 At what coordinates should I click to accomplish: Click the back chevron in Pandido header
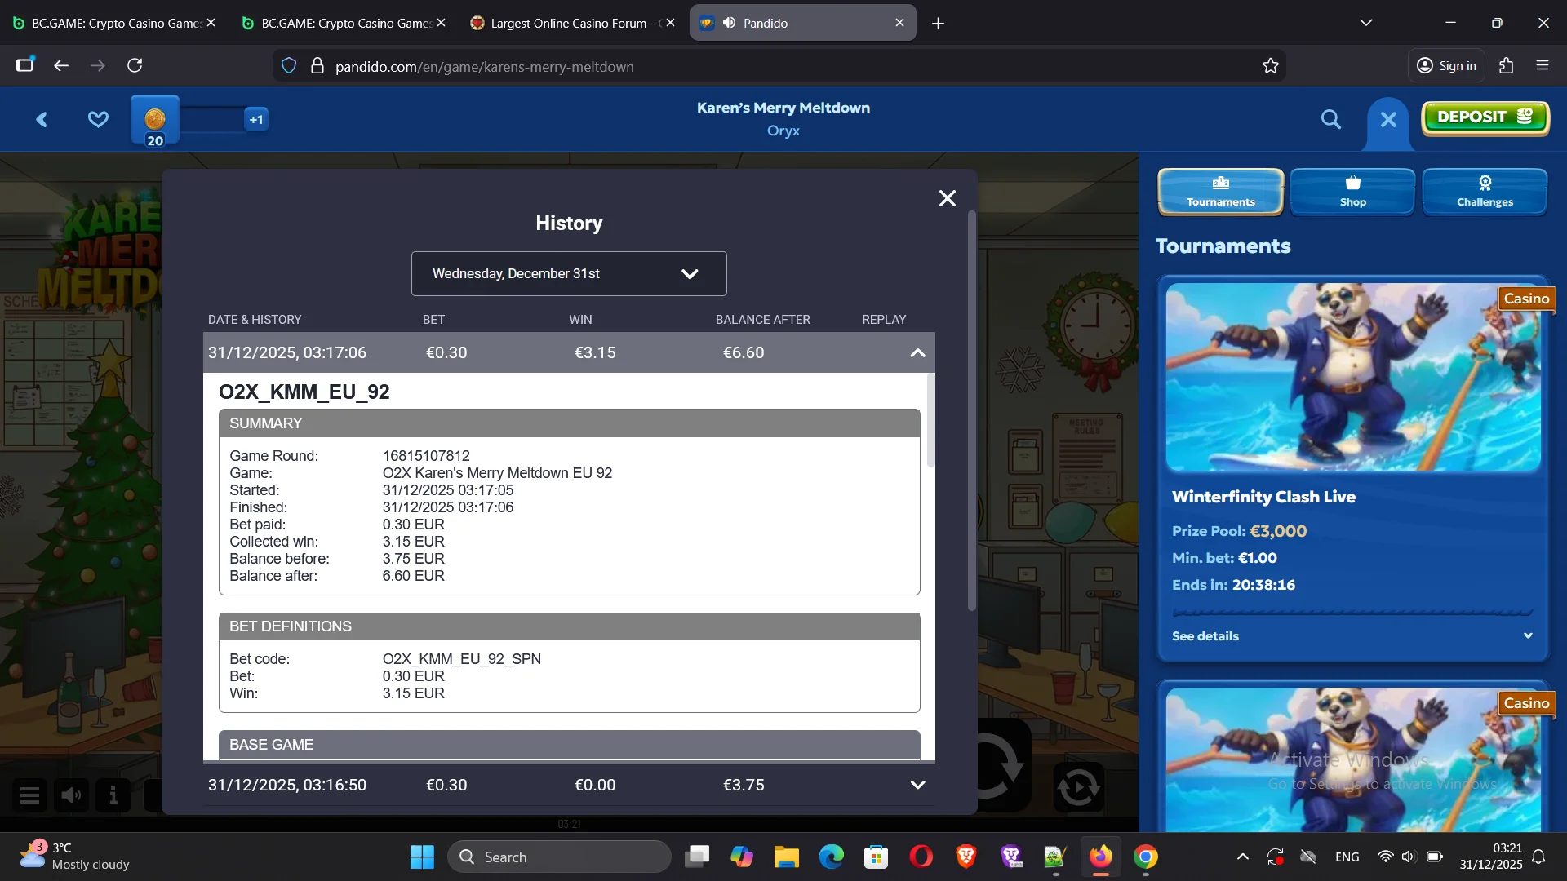click(42, 120)
